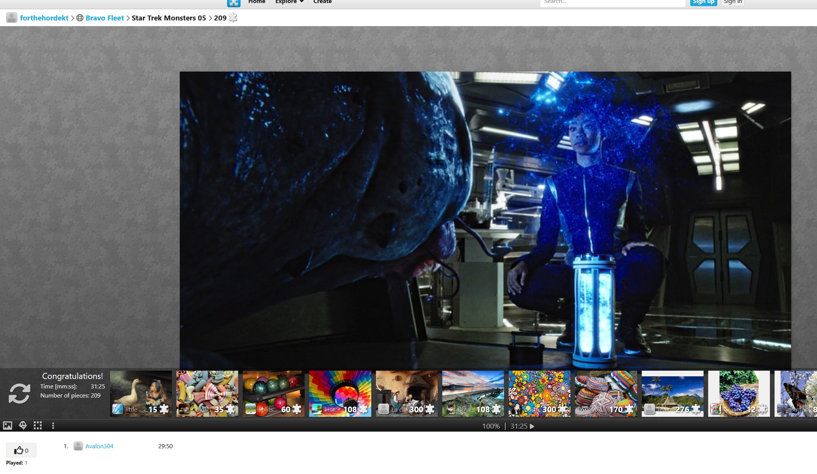Viewport: 817px width, 474px height.
Task: Open the Home menu item
Action: (257, 2)
